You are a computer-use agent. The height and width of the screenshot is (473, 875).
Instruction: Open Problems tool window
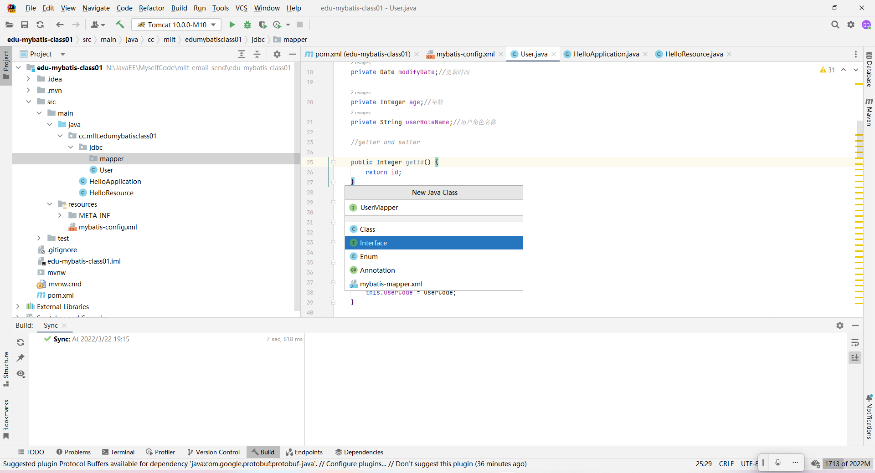point(73,452)
